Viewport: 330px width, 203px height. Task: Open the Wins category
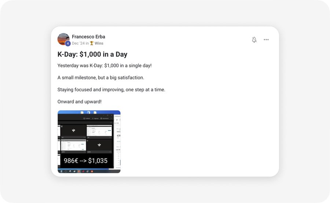point(99,43)
